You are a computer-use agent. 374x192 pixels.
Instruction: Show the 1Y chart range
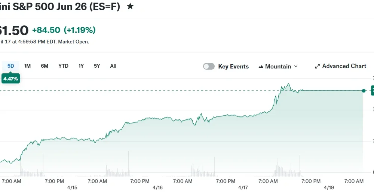tap(81, 66)
